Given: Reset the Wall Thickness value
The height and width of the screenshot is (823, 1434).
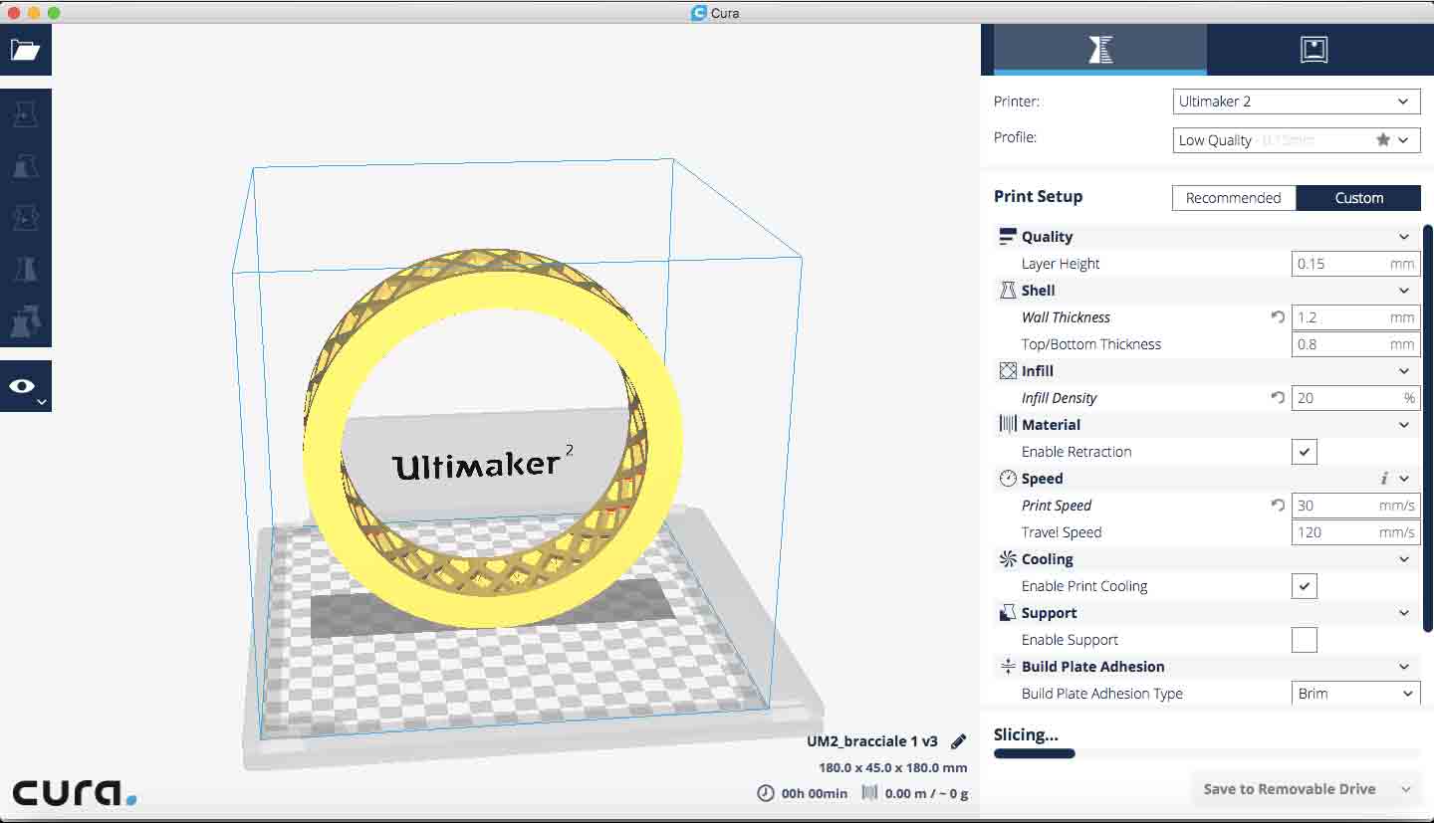Looking at the screenshot, I should tap(1278, 317).
